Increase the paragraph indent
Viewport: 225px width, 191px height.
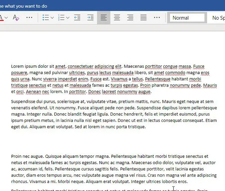(x=90, y=18)
